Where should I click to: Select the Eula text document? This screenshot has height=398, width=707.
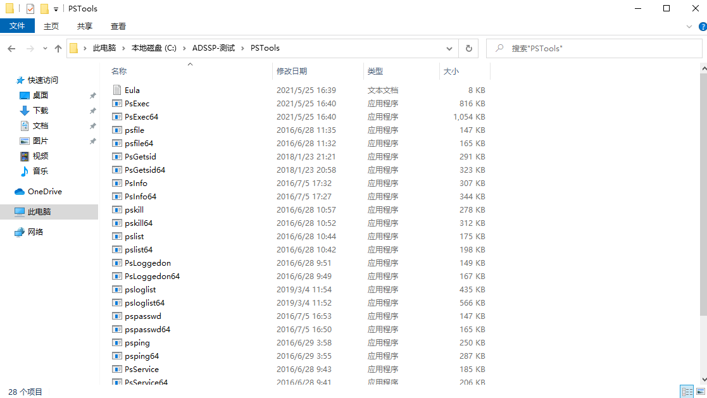pos(132,90)
